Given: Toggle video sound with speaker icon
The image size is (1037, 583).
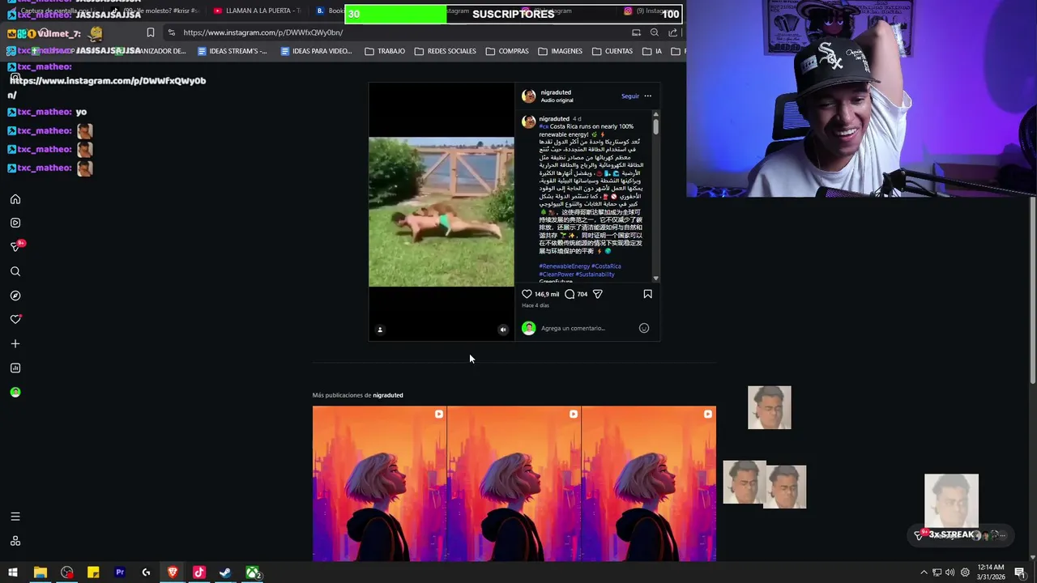Looking at the screenshot, I should (503, 330).
